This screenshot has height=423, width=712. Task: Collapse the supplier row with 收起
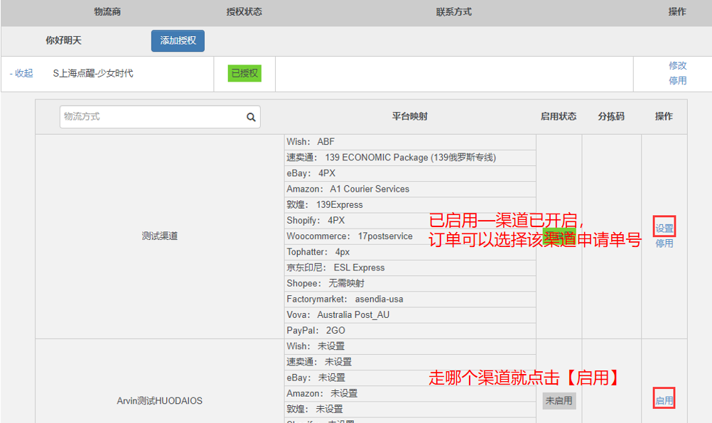(x=21, y=73)
